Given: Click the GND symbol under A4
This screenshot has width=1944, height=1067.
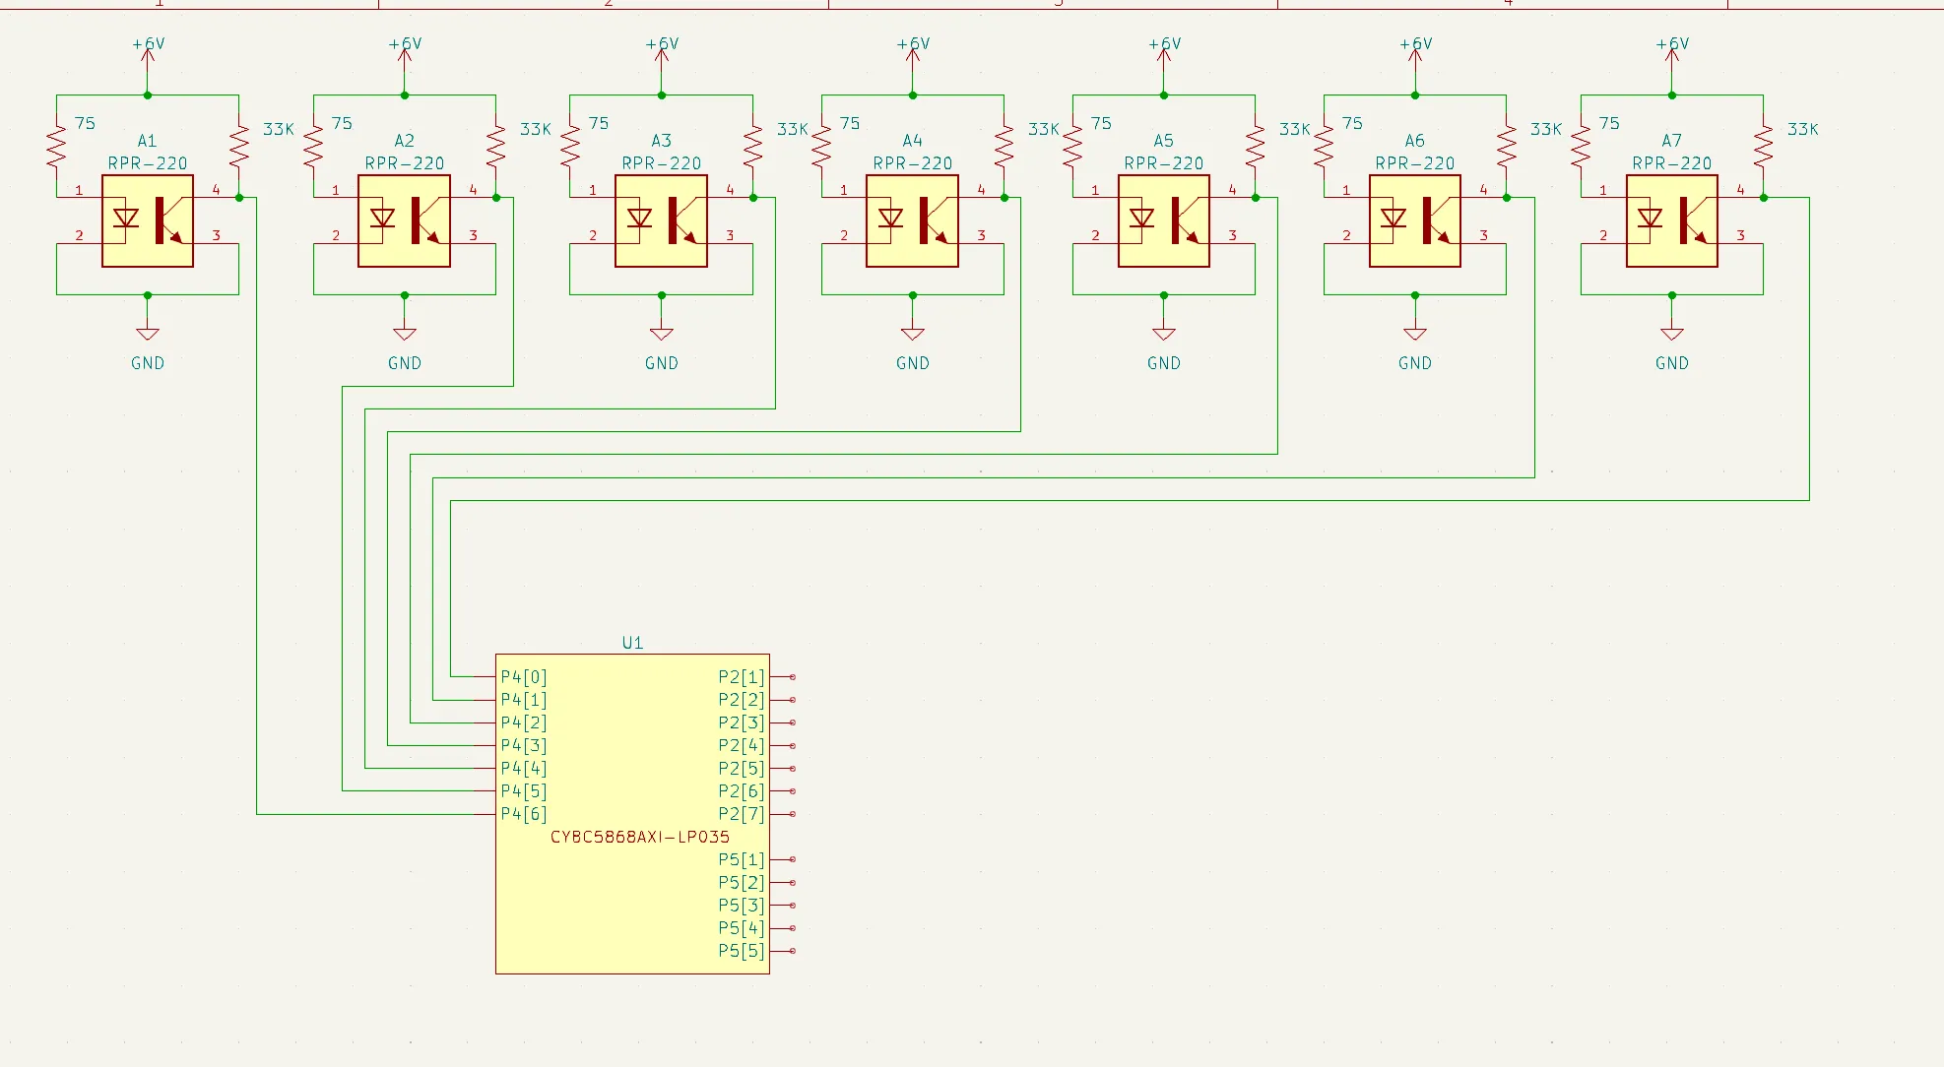Looking at the screenshot, I should click(x=912, y=334).
